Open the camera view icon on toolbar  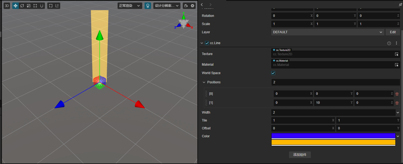point(186,5)
